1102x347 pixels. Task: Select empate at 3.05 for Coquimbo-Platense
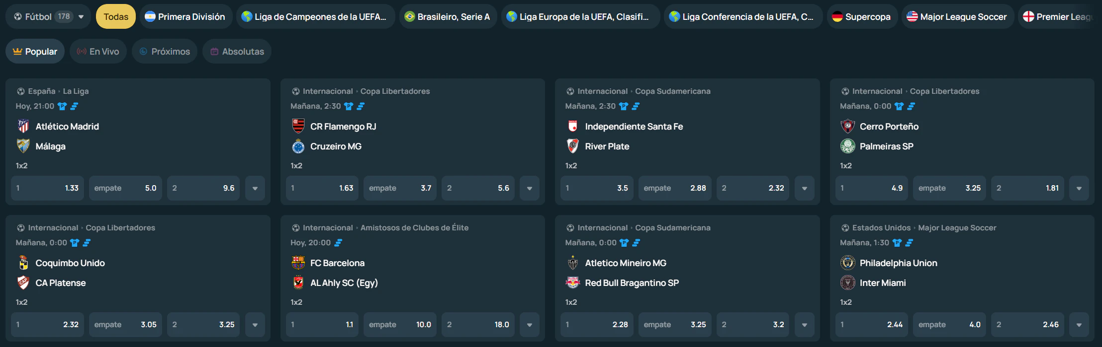(125, 325)
